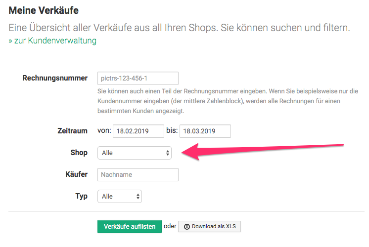Open the Shop dropdown

tap(135, 153)
